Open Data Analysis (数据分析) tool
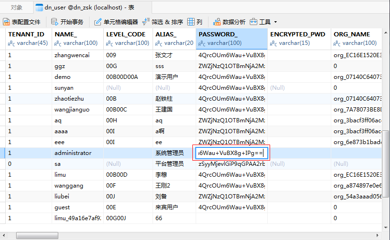The width and height of the screenshot is (390, 240). (229, 22)
